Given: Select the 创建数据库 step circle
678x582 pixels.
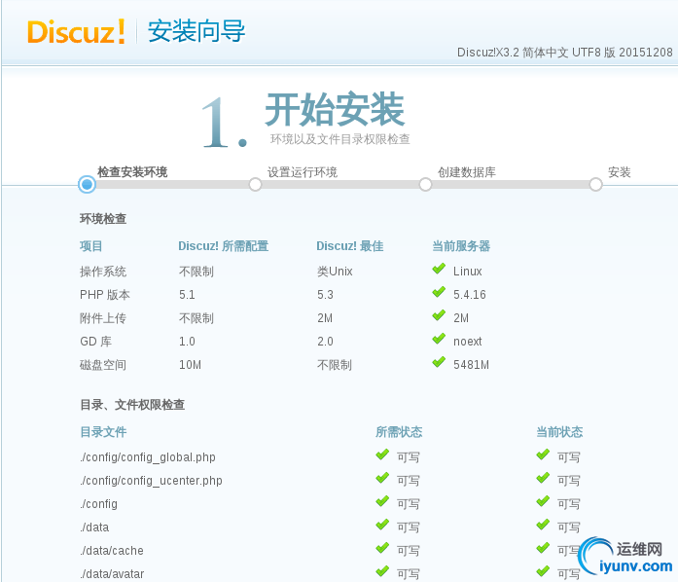Looking at the screenshot, I should pos(425,184).
